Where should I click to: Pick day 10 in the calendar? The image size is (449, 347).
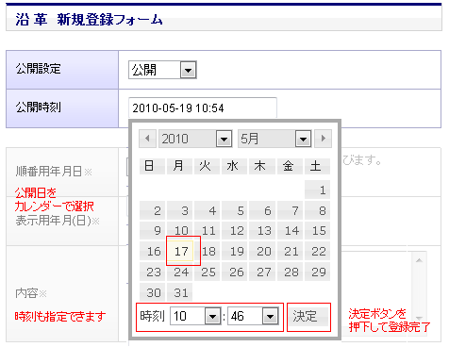coord(179,231)
